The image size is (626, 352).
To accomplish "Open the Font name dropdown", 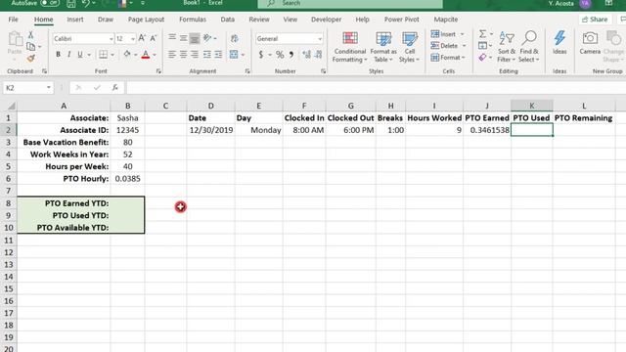I will (x=111, y=39).
